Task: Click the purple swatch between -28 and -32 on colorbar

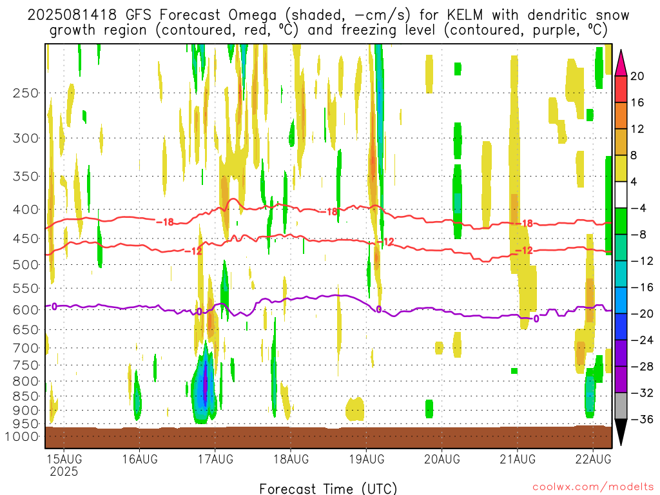Action: coord(621,379)
